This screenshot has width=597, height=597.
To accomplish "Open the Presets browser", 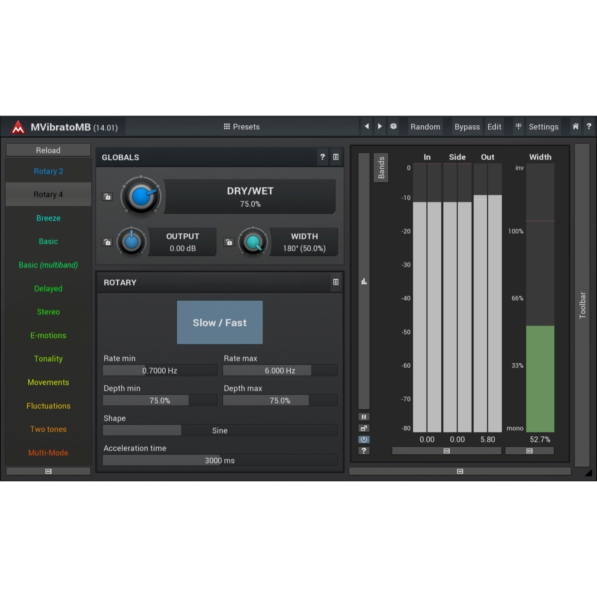I will (242, 127).
